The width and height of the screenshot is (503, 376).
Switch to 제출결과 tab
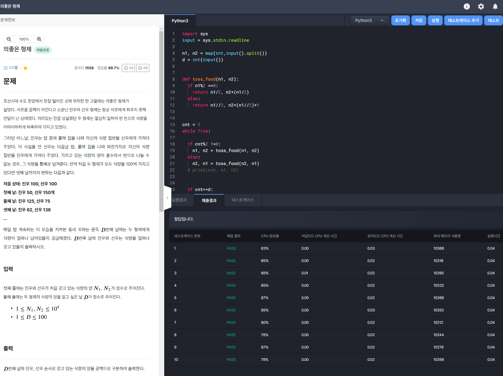209,200
